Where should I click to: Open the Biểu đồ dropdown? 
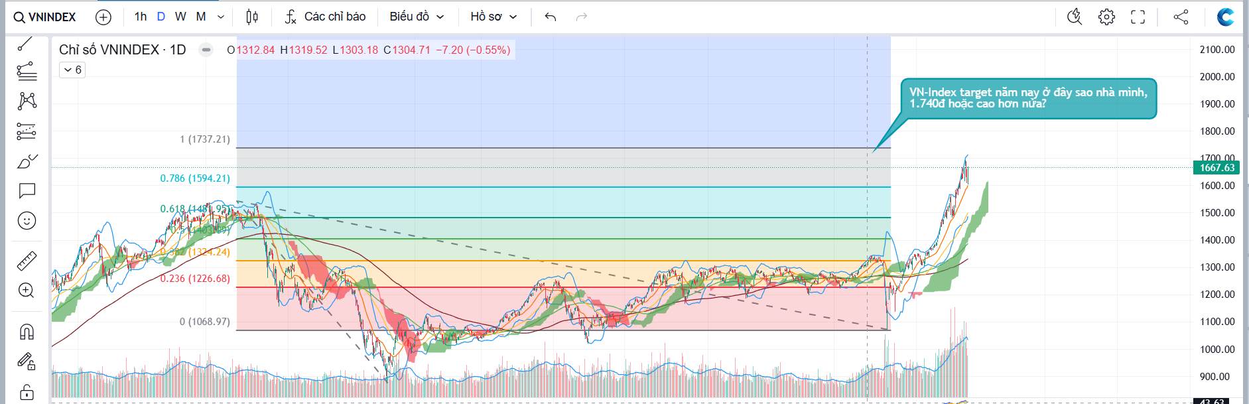[417, 17]
